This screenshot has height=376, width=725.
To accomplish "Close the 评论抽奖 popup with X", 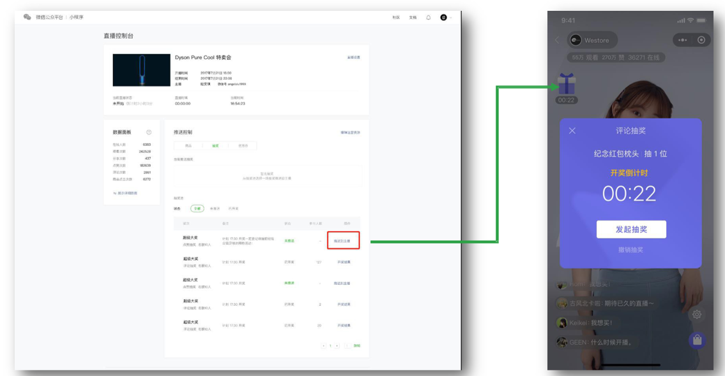I will click(x=572, y=131).
